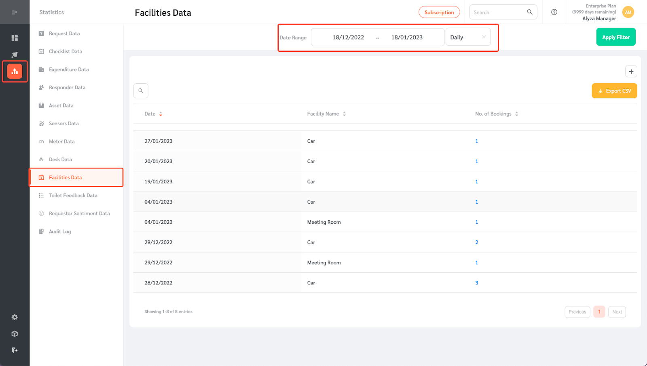Open the settings gear icon at bottom
Image resolution: width=647 pixels, height=366 pixels.
(15, 317)
